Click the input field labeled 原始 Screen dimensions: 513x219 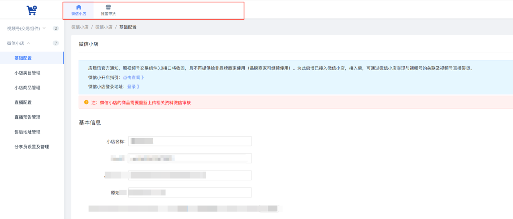pos(190,192)
